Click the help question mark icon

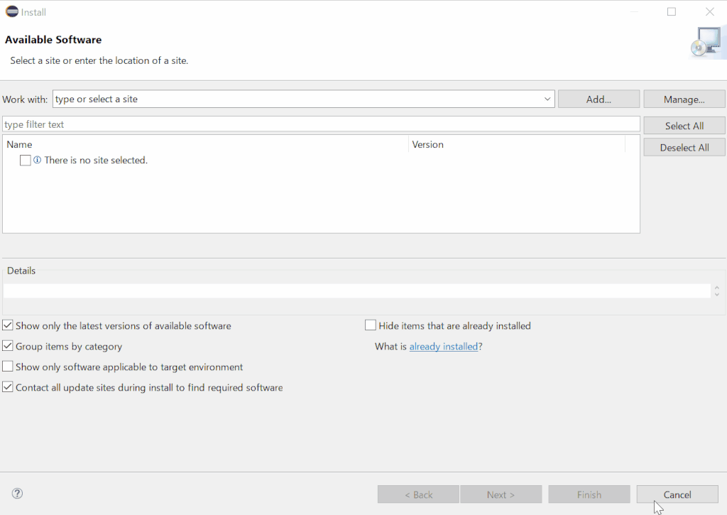click(17, 493)
